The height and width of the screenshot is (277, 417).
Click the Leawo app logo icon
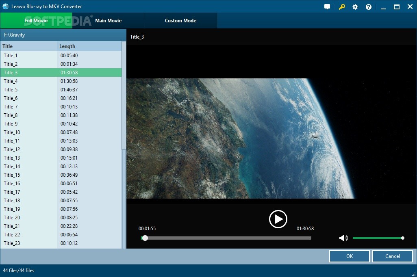[x=6, y=6]
